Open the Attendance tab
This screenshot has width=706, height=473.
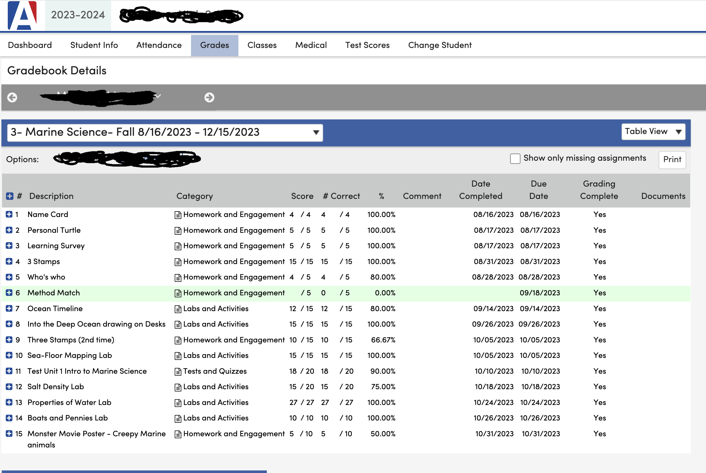pyautogui.click(x=159, y=45)
